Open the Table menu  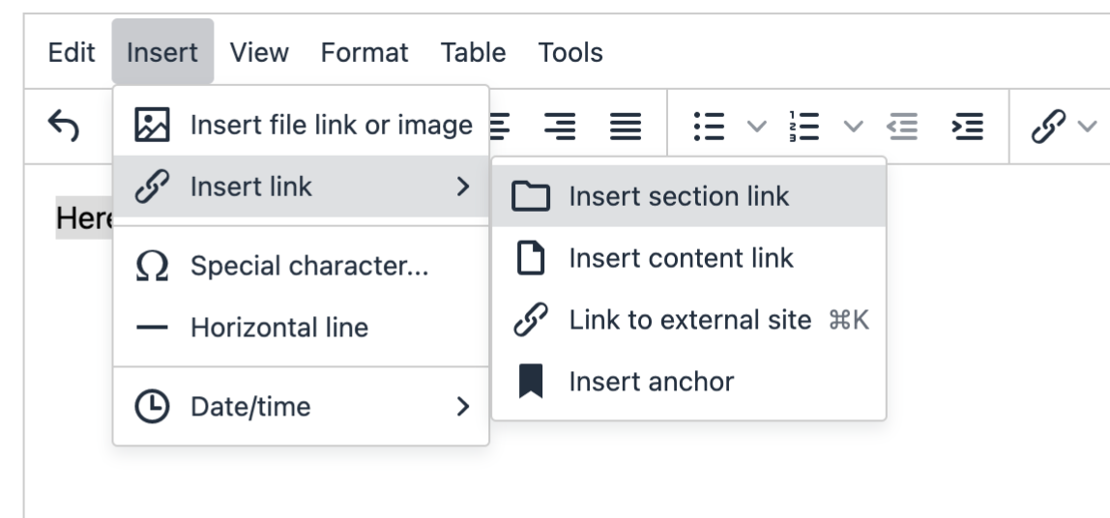click(x=473, y=52)
